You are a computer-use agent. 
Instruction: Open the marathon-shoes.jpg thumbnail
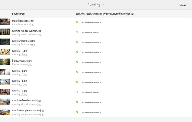5,22
